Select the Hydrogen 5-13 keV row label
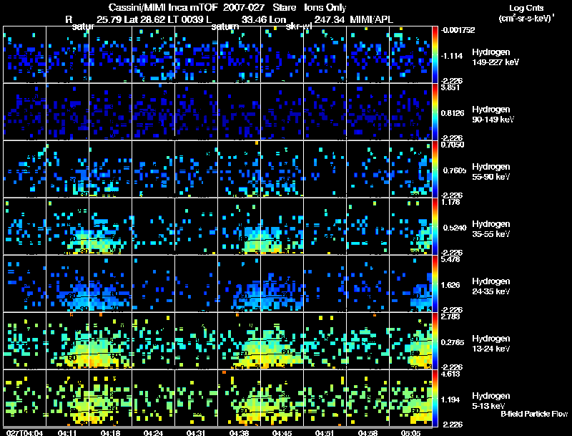 tap(491, 401)
